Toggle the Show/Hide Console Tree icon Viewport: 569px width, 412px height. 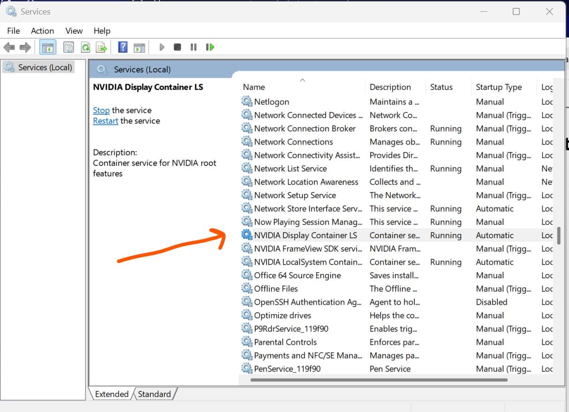47,47
